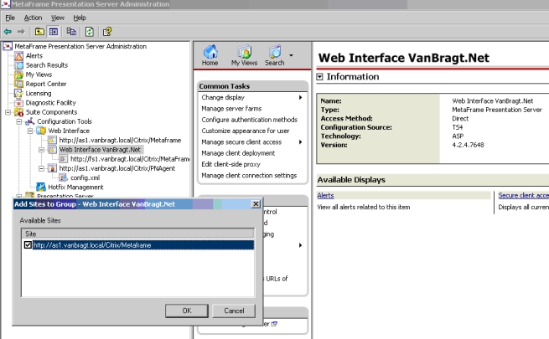
Task: Click the application icon in title bar
Action: (6, 4)
